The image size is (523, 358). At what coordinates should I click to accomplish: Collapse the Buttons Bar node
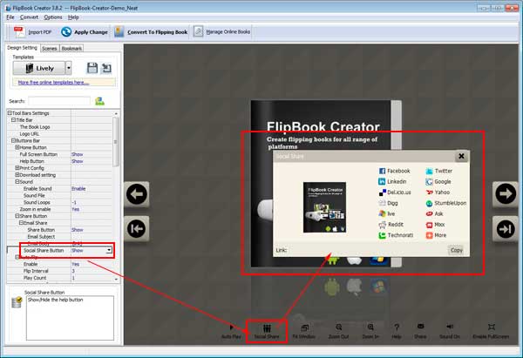point(13,140)
